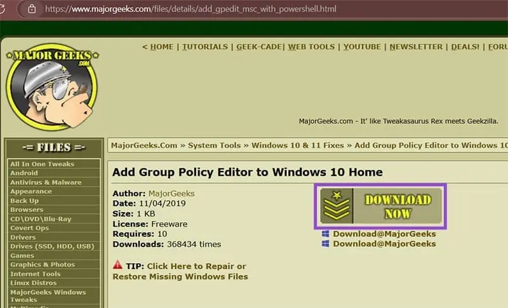Image resolution: width=508 pixels, height=308 pixels.
Task: Go to HOME in top navigation
Action: tap(162, 47)
